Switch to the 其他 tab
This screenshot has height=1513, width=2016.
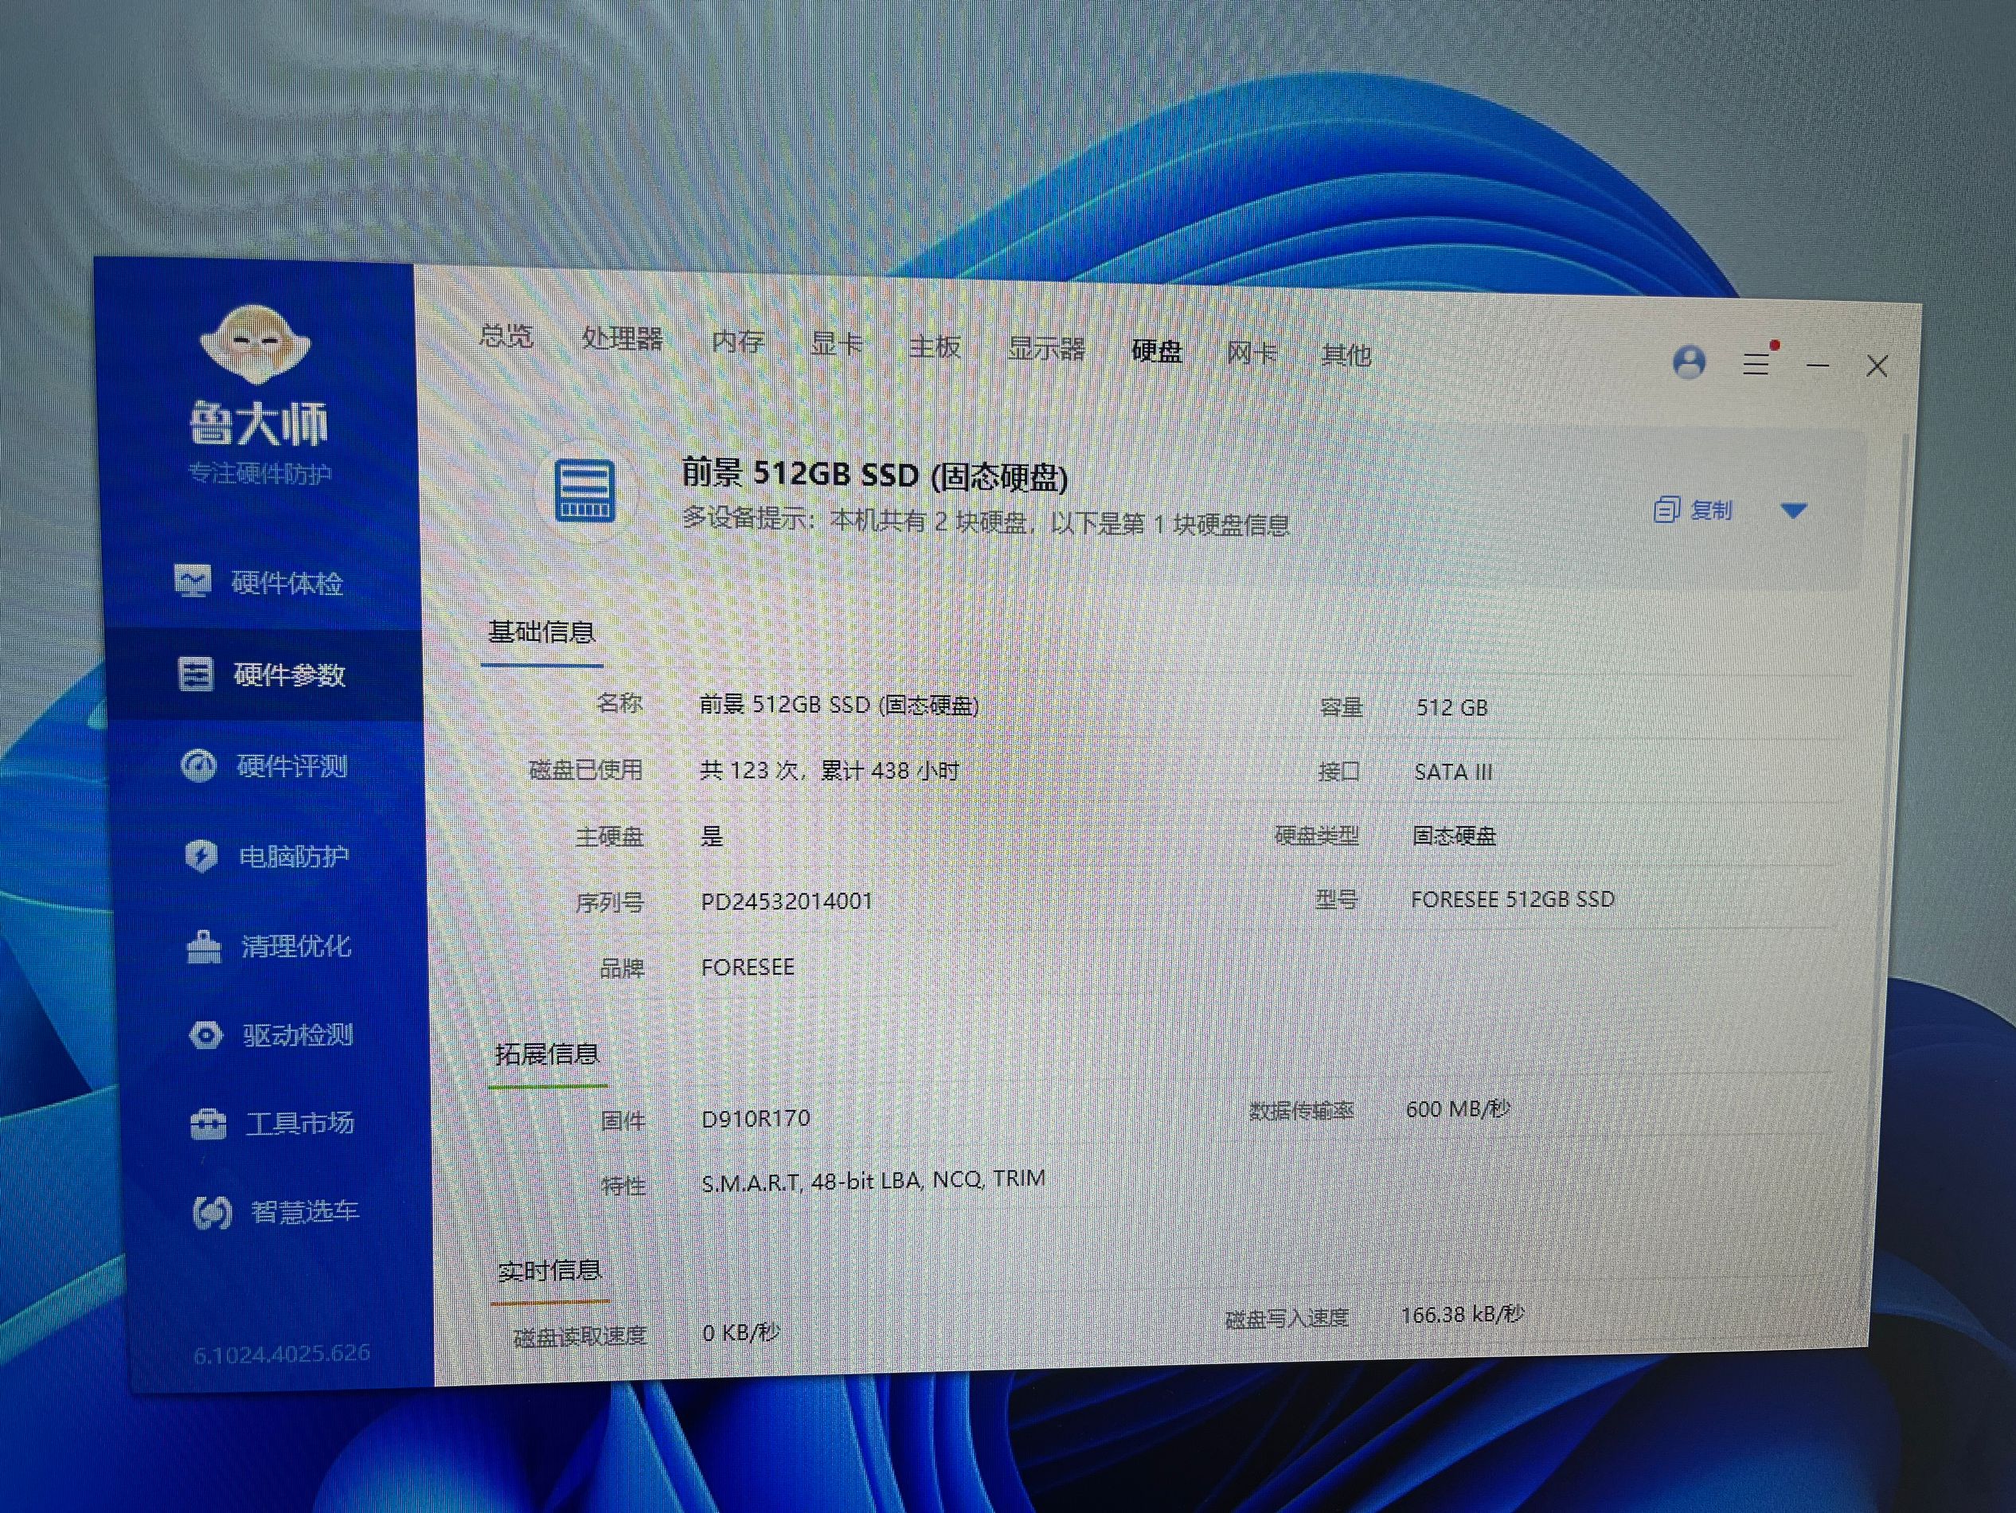(1346, 354)
